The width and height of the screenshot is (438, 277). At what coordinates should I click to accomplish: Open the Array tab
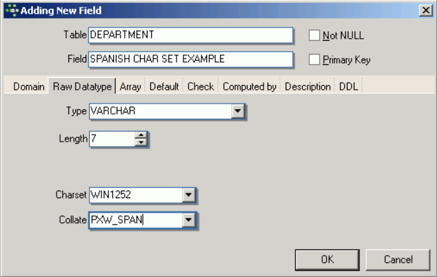[130, 86]
